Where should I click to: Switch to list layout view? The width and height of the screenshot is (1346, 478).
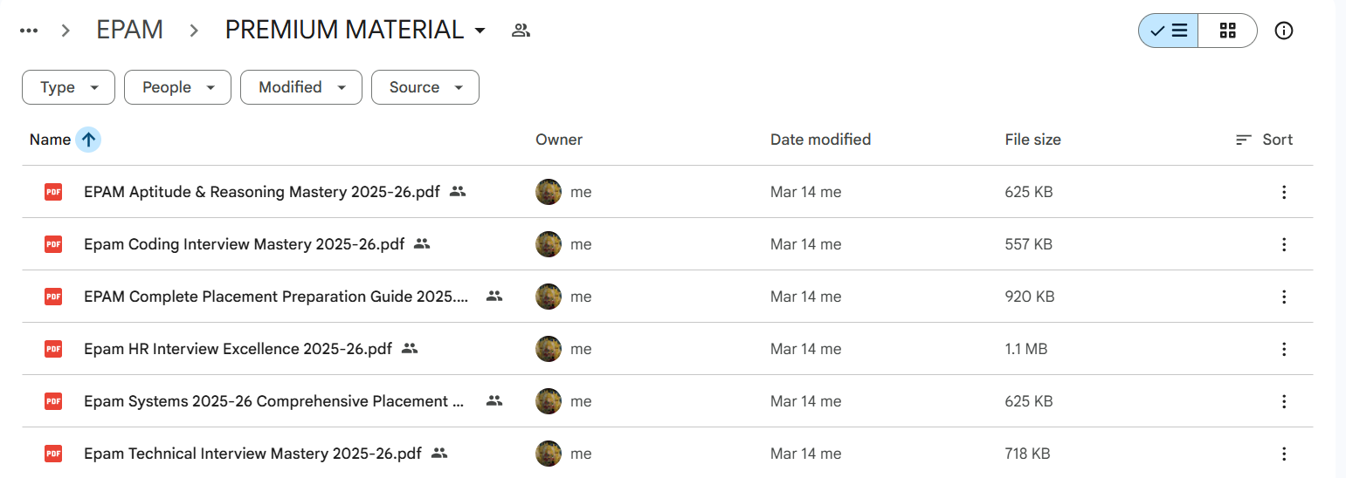1168,31
